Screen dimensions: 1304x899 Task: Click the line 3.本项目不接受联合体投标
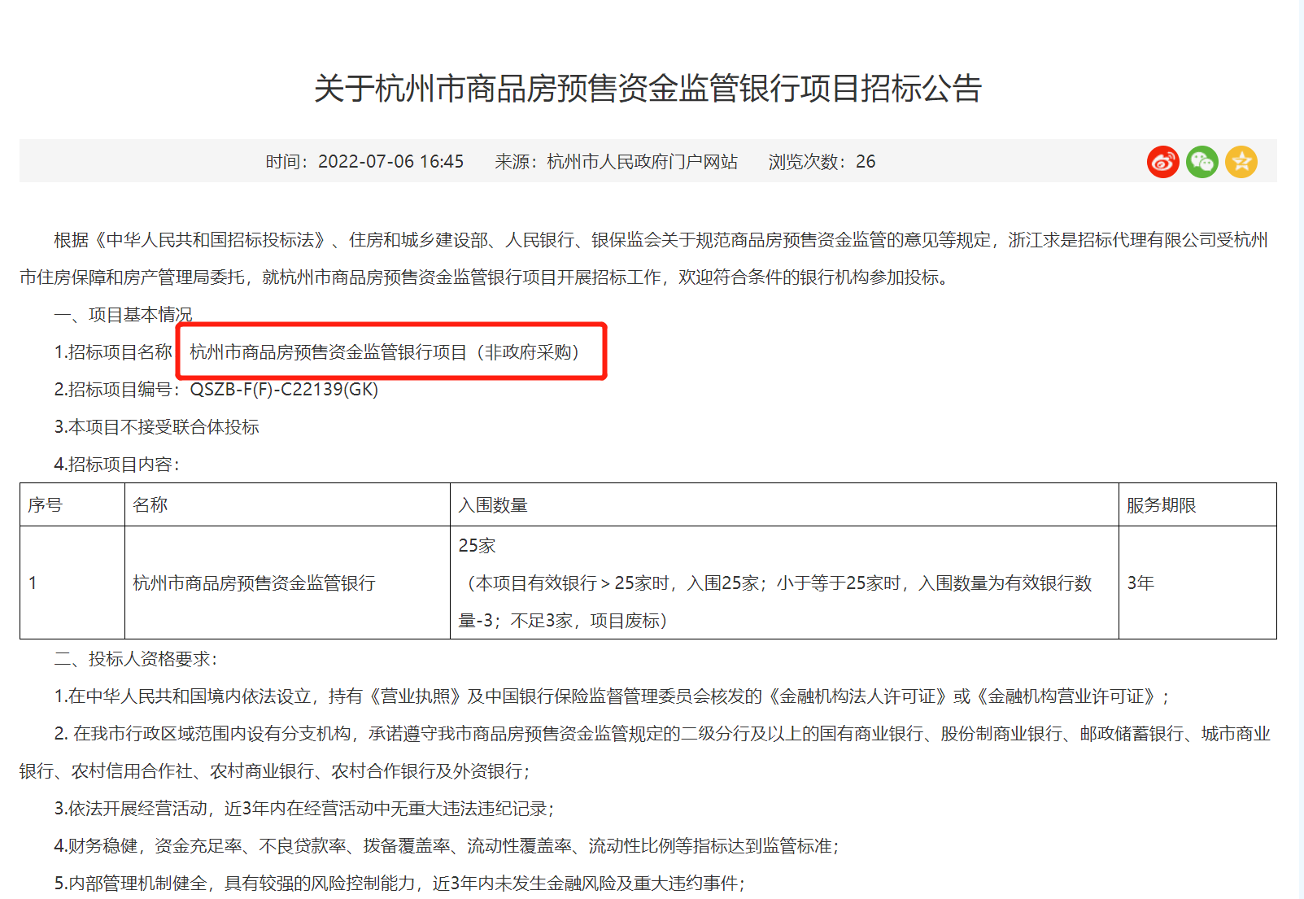156,427
